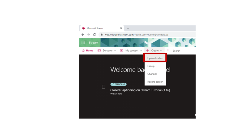Expand the Discover chevron

(x=115, y=51)
